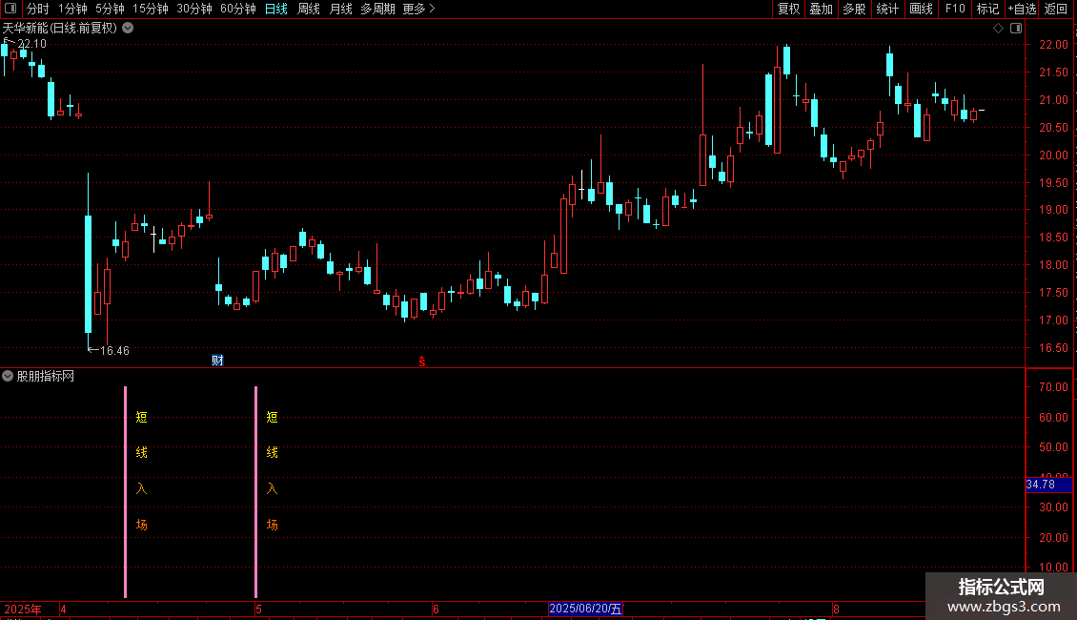
Task: Select the 60分钟 period tab
Action: pyautogui.click(x=238, y=9)
